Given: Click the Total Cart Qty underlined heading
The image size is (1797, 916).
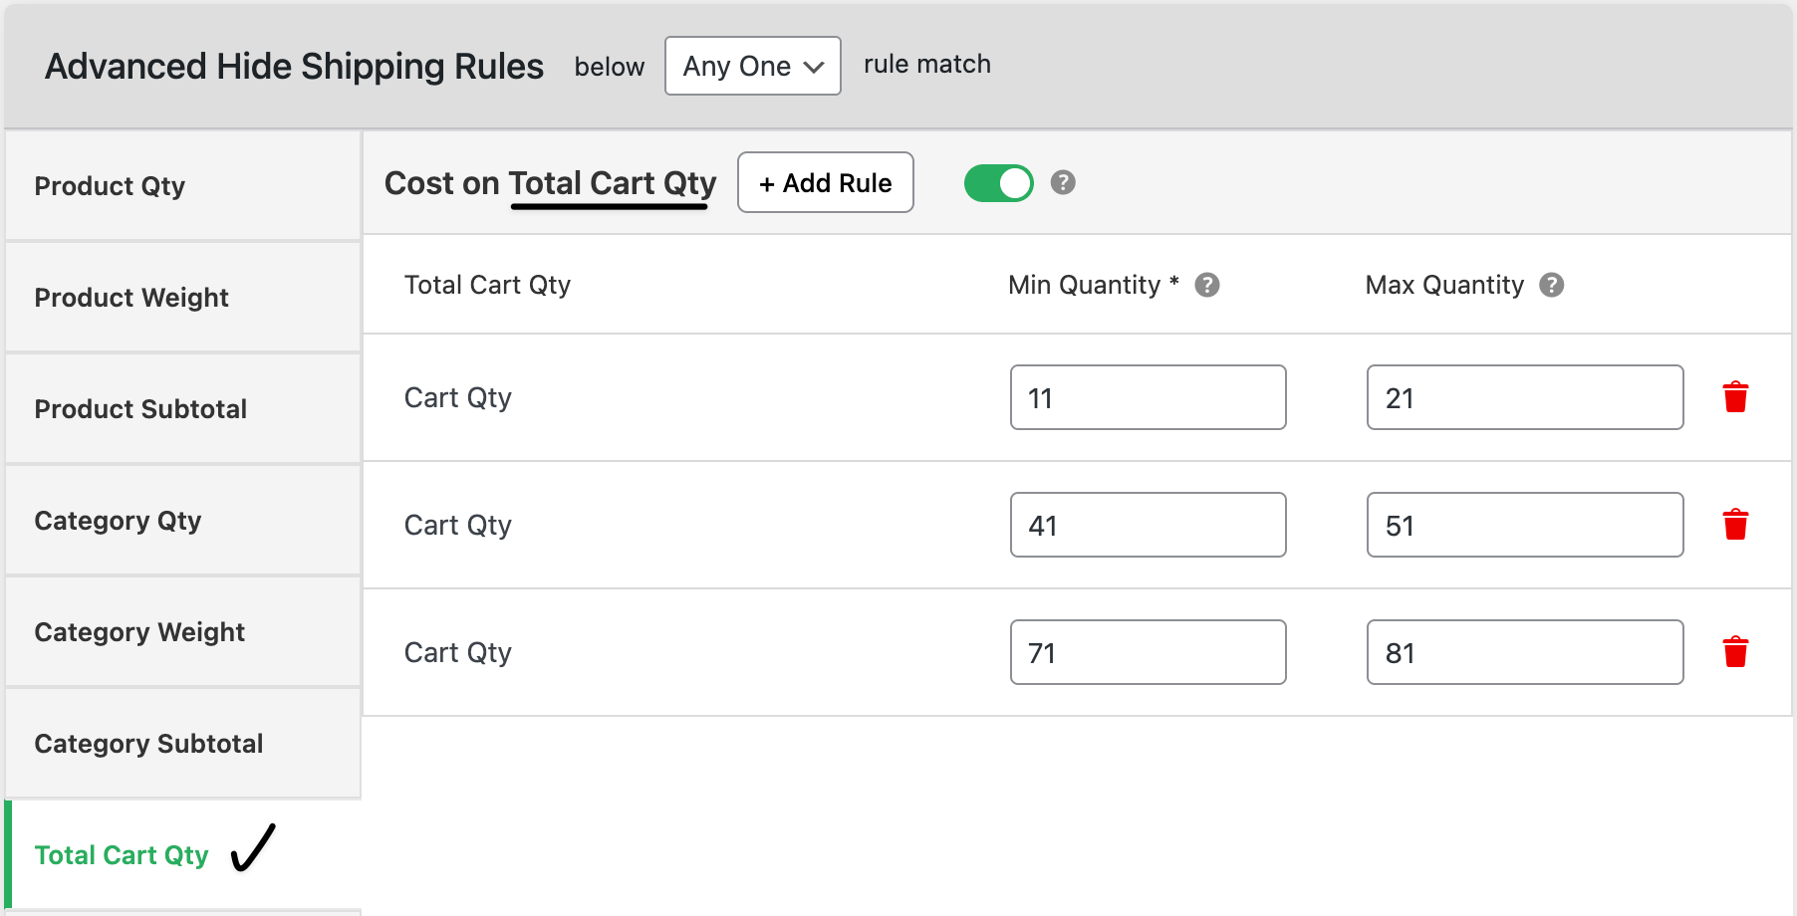Looking at the screenshot, I should 612,182.
